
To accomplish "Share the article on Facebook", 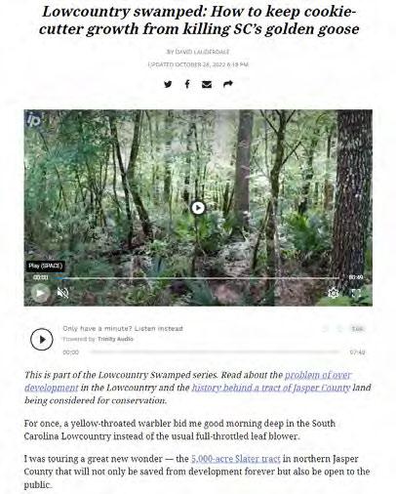I will point(187,84).
